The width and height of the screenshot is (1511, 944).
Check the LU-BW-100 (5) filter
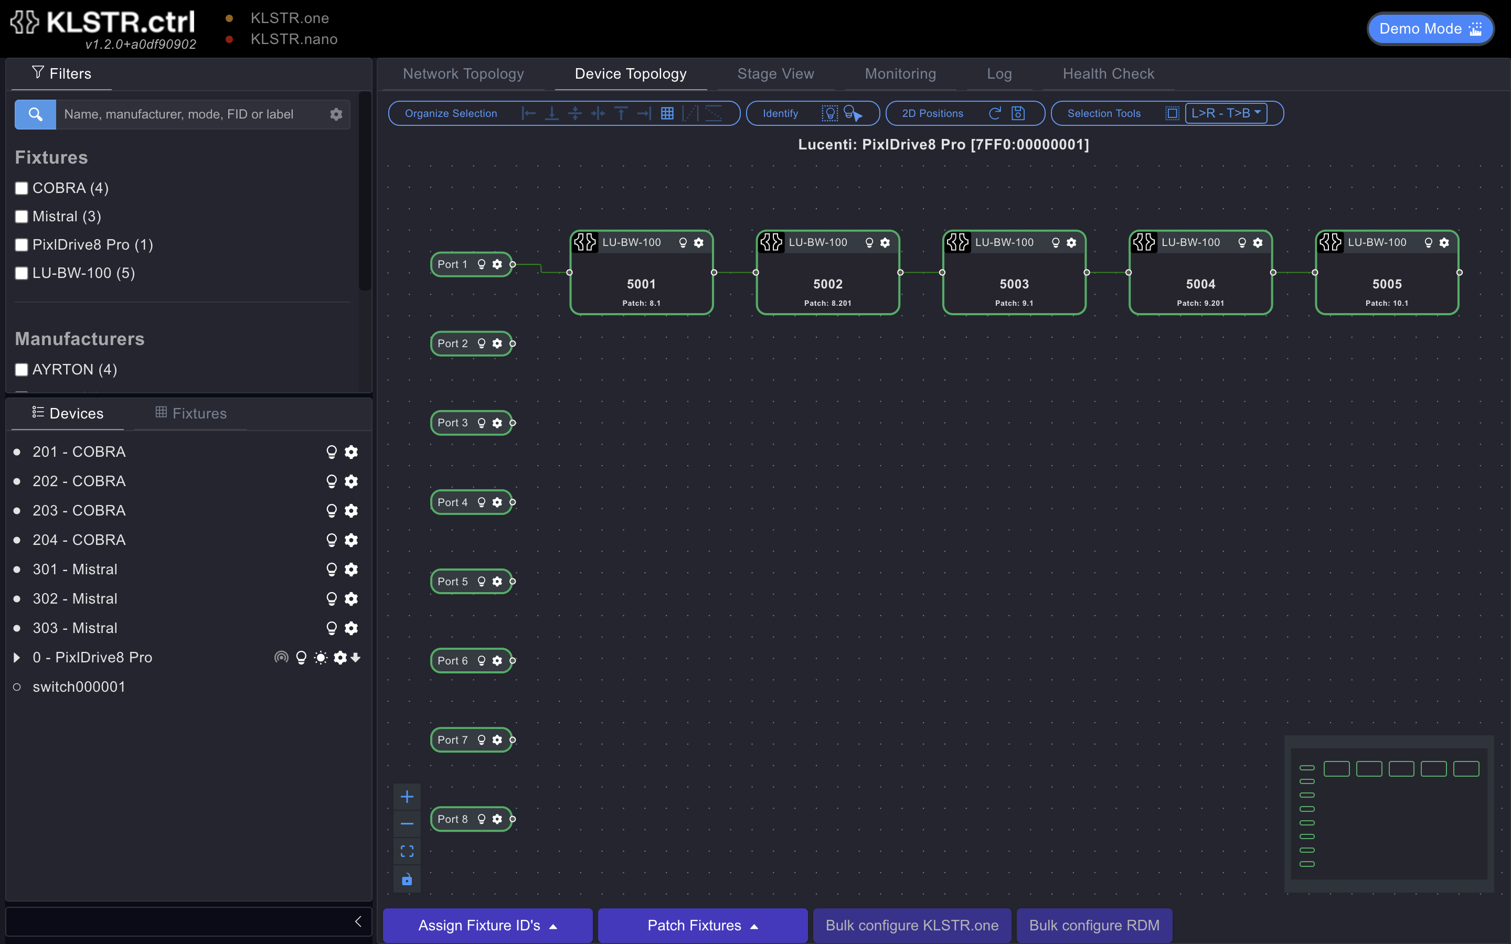coord(21,273)
